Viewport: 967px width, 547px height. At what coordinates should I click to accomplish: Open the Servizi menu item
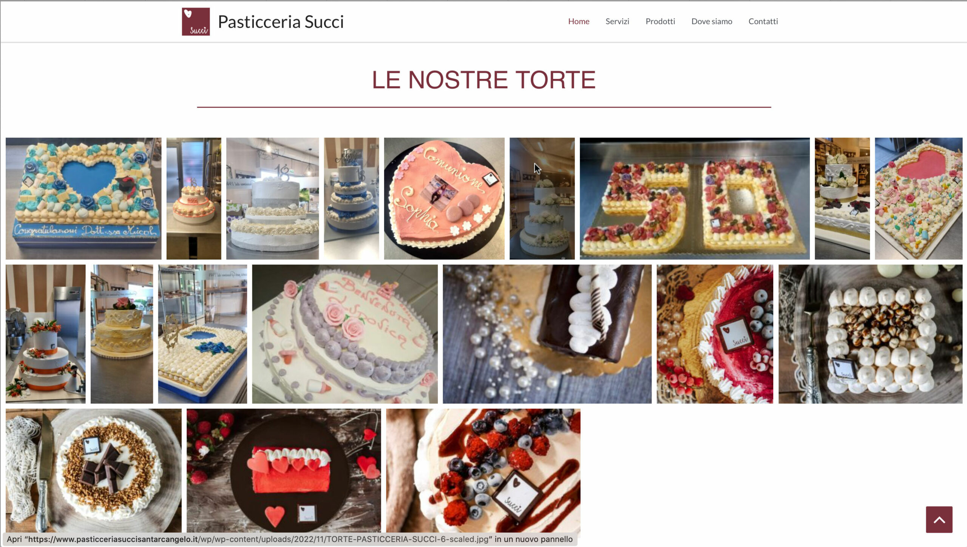coord(617,21)
